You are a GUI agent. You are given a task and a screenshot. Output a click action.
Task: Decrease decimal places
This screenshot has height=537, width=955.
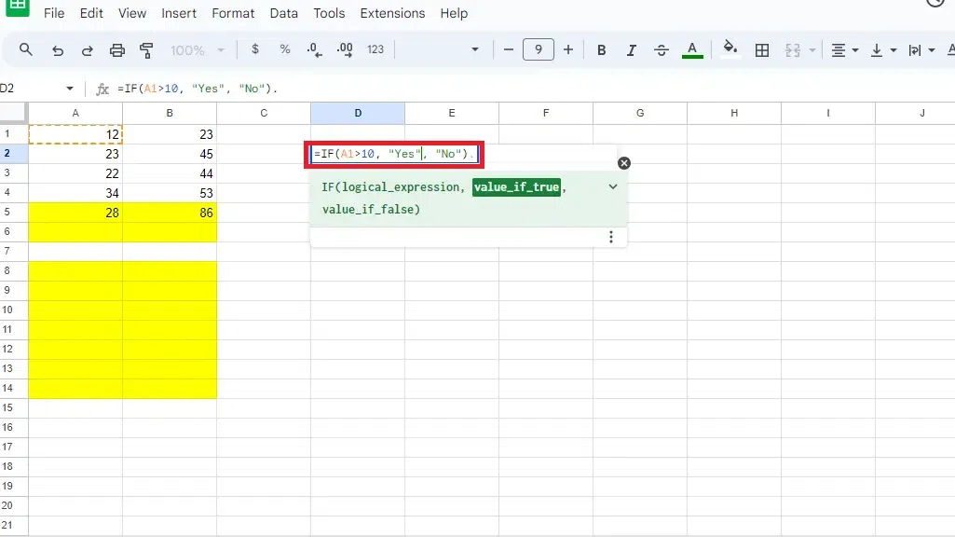[x=314, y=50]
